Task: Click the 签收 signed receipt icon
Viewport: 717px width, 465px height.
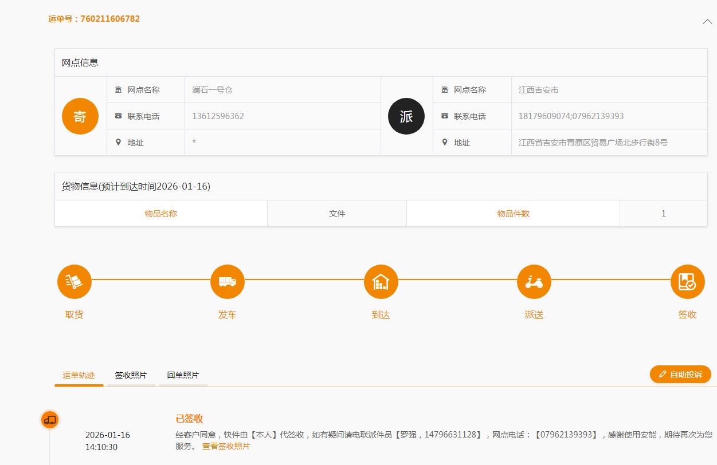Action: click(687, 282)
